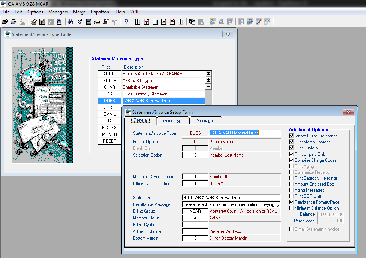This screenshot has height=258, width=366.
Task: Select the AUDIT type row
Action: tap(109, 74)
